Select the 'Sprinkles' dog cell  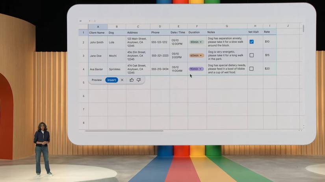point(117,69)
